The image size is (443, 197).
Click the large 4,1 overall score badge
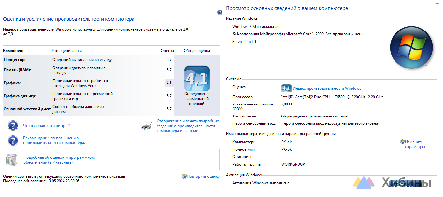click(197, 78)
